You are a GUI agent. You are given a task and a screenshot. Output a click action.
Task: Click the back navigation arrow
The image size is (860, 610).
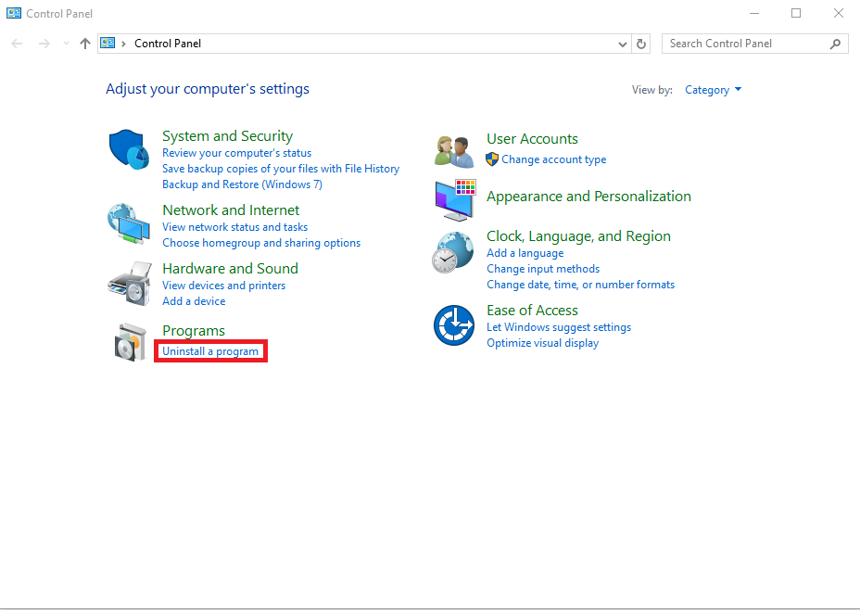[x=17, y=44]
